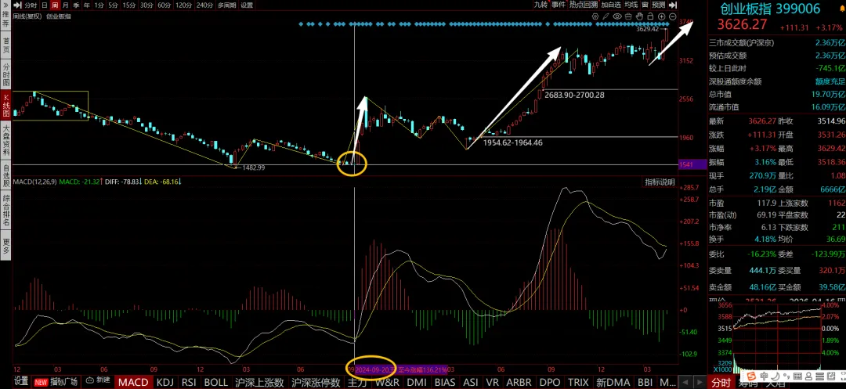Open 综合排名 in the left sidebar
846x389 pixels.
coord(6,211)
